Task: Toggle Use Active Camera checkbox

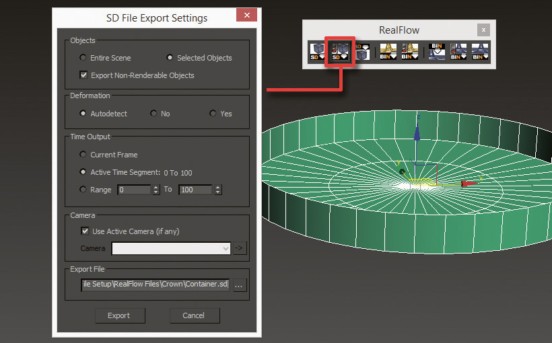Action: pyautogui.click(x=85, y=231)
